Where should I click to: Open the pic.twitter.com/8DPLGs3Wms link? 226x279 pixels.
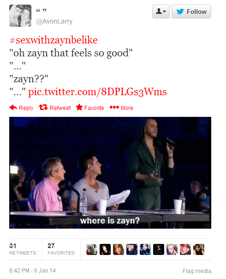(x=97, y=92)
